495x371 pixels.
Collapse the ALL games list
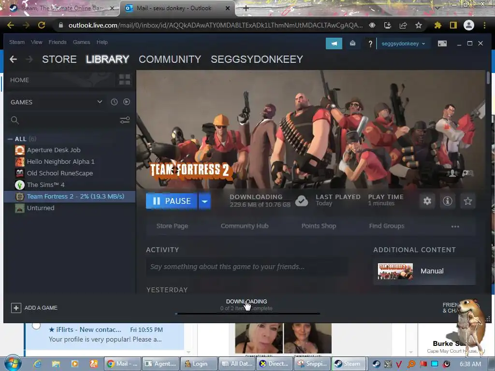pyautogui.click(x=10, y=139)
